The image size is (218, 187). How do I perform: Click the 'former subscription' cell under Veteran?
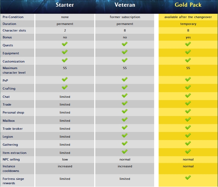125,17
